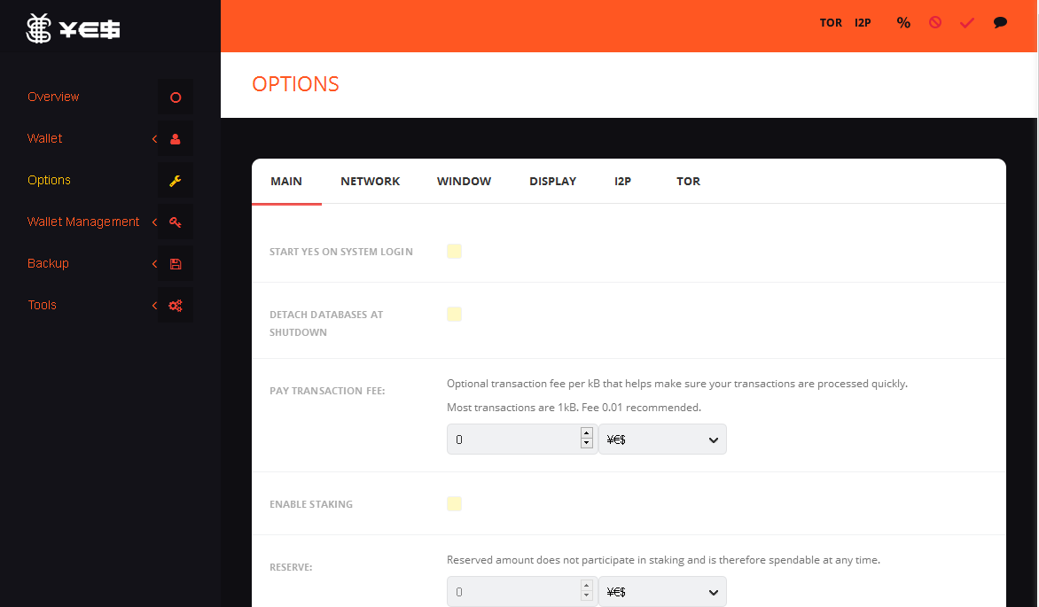Decrease the reserve amount with down arrow
This screenshot has height=607, width=1039.
click(586, 596)
